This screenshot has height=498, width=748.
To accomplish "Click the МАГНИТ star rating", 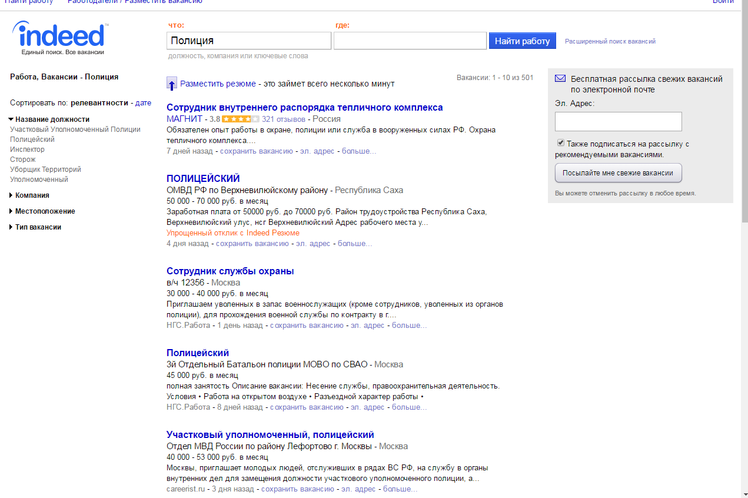I will (240, 119).
